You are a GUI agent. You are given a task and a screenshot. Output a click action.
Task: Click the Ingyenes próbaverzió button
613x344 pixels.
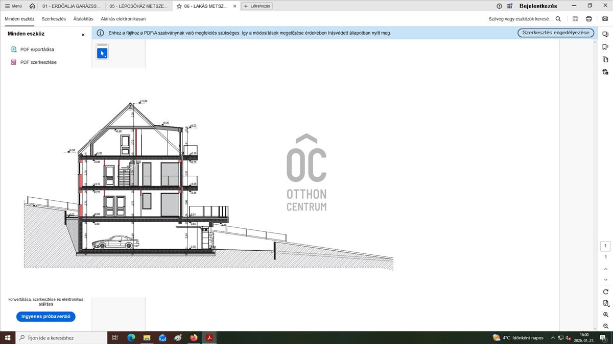pyautogui.click(x=46, y=316)
